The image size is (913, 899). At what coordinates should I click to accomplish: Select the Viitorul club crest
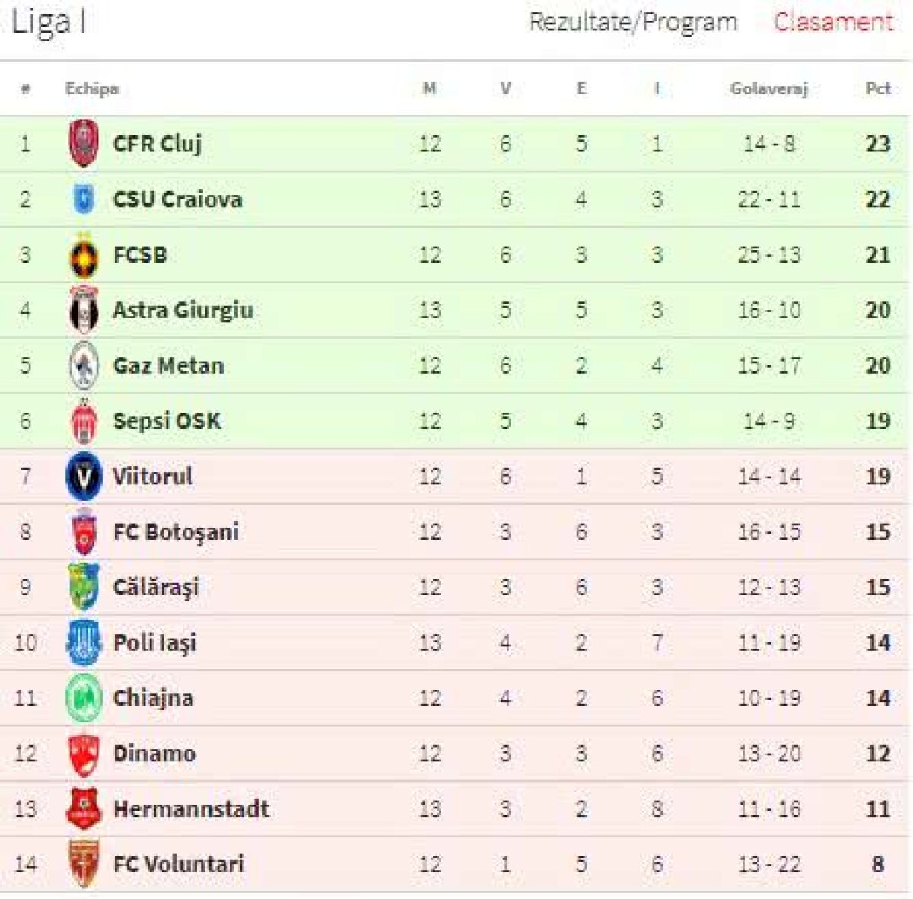tap(84, 477)
